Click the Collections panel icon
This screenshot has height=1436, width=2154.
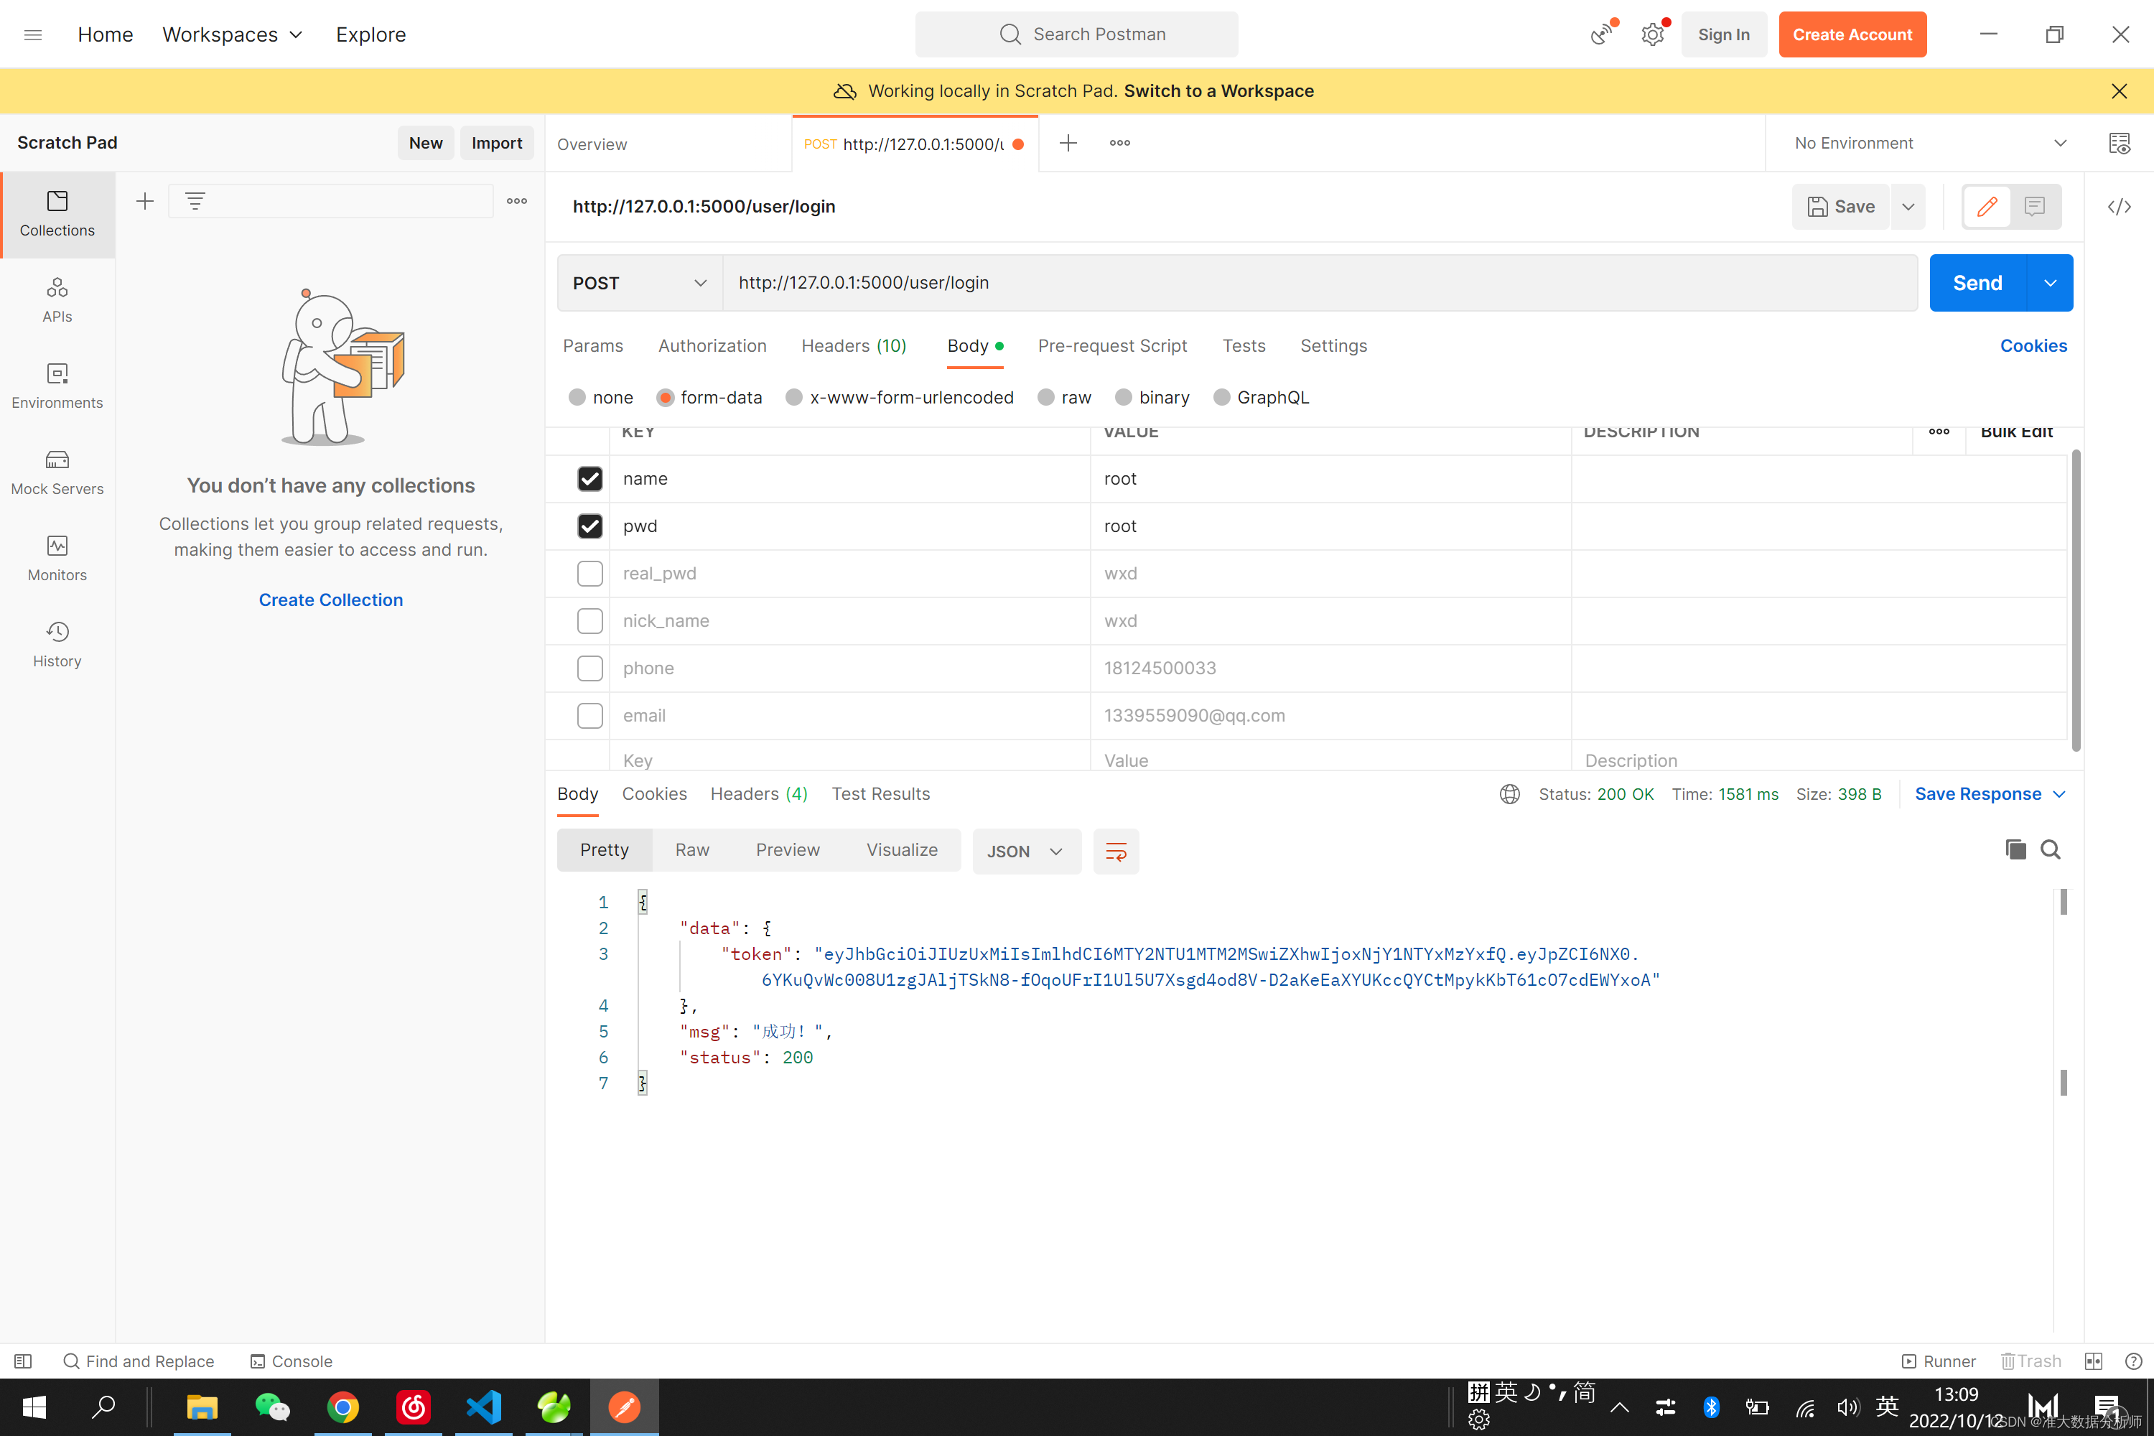[56, 210]
